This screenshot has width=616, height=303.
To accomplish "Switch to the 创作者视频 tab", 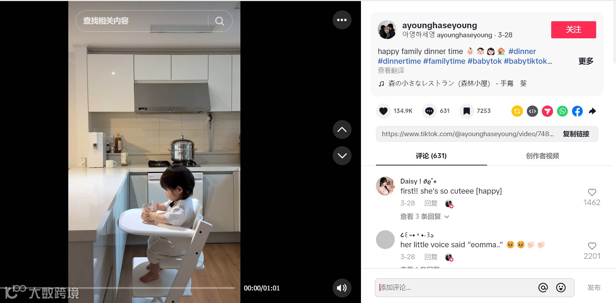I will point(542,156).
